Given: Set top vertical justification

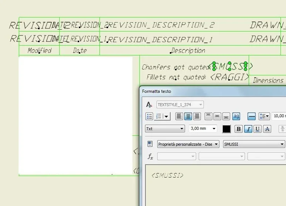Looking at the screenshot, I should click(208, 116).
